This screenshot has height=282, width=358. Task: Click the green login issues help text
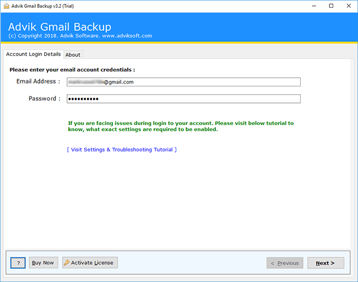181,126
